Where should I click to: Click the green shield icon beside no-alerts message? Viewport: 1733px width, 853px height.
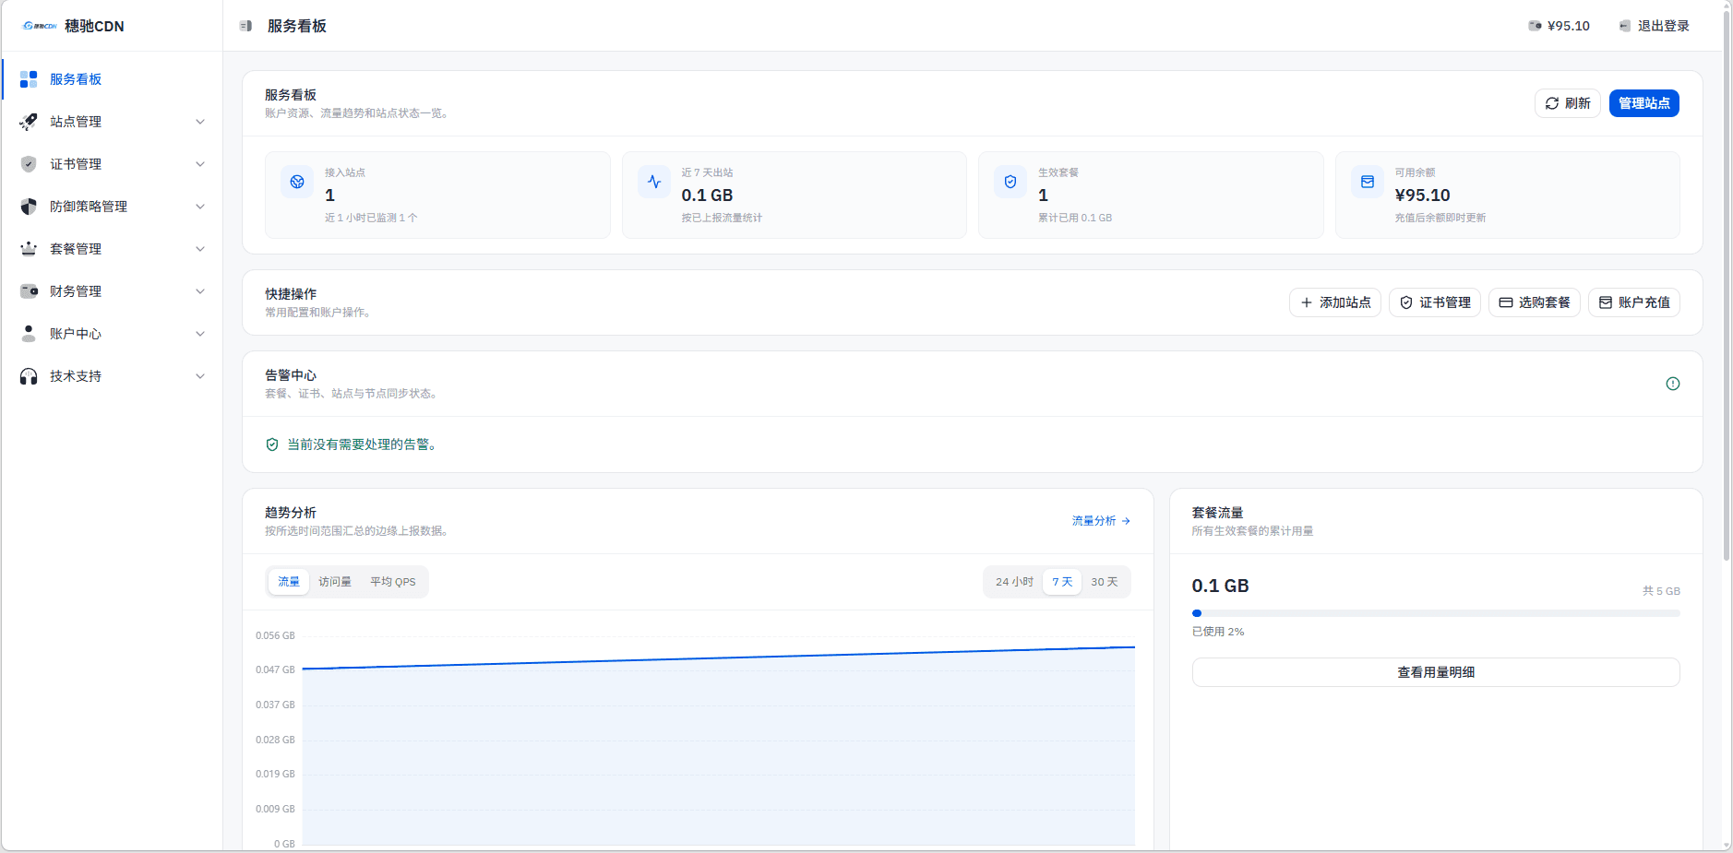pos(272,444)
